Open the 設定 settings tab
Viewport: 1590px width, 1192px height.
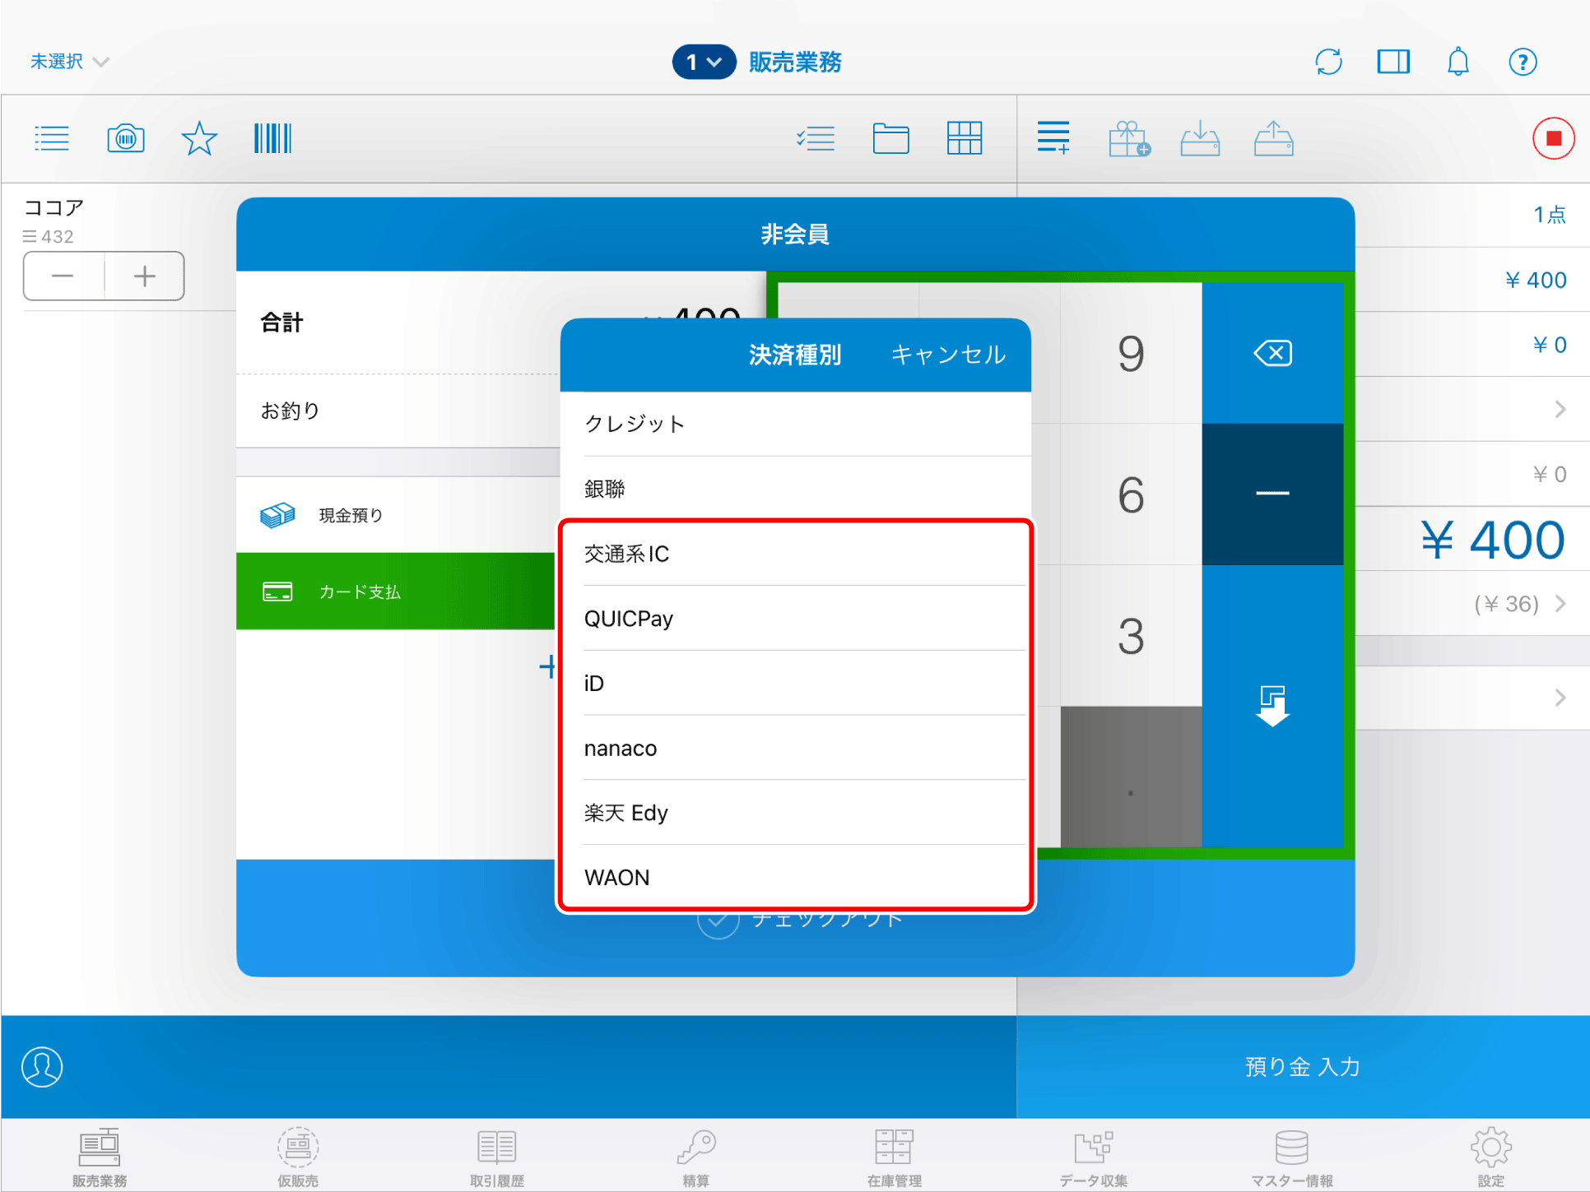coord(1490,1157)
